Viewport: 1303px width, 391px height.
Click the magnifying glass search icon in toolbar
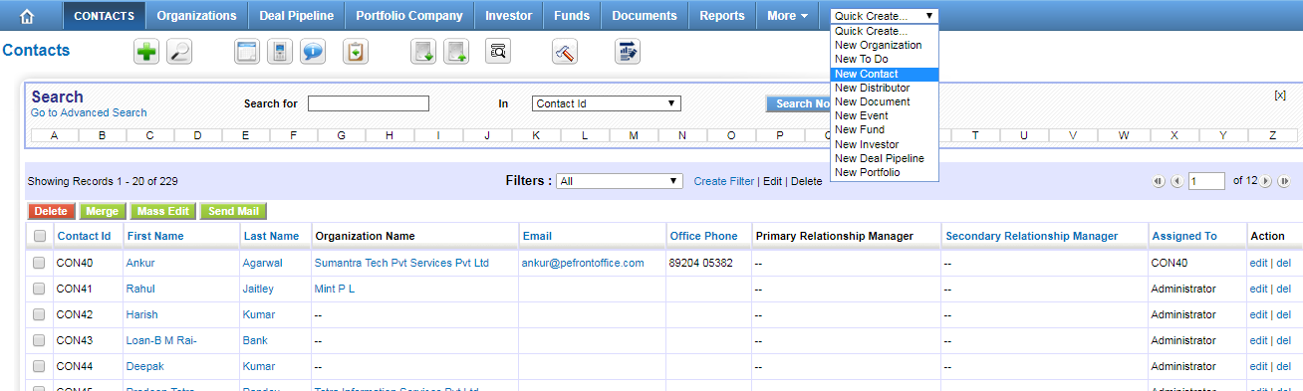tap(179, 52)
